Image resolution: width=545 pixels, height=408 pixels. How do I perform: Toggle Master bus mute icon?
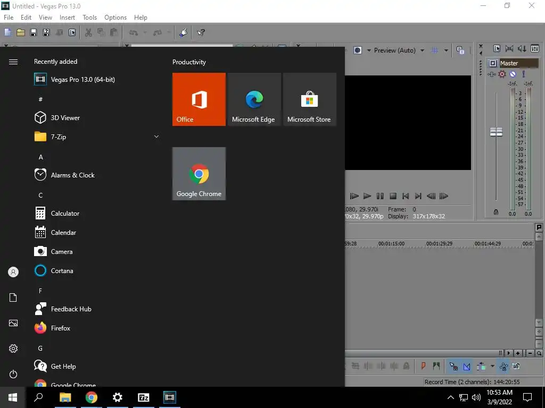[x=513, y=74]
